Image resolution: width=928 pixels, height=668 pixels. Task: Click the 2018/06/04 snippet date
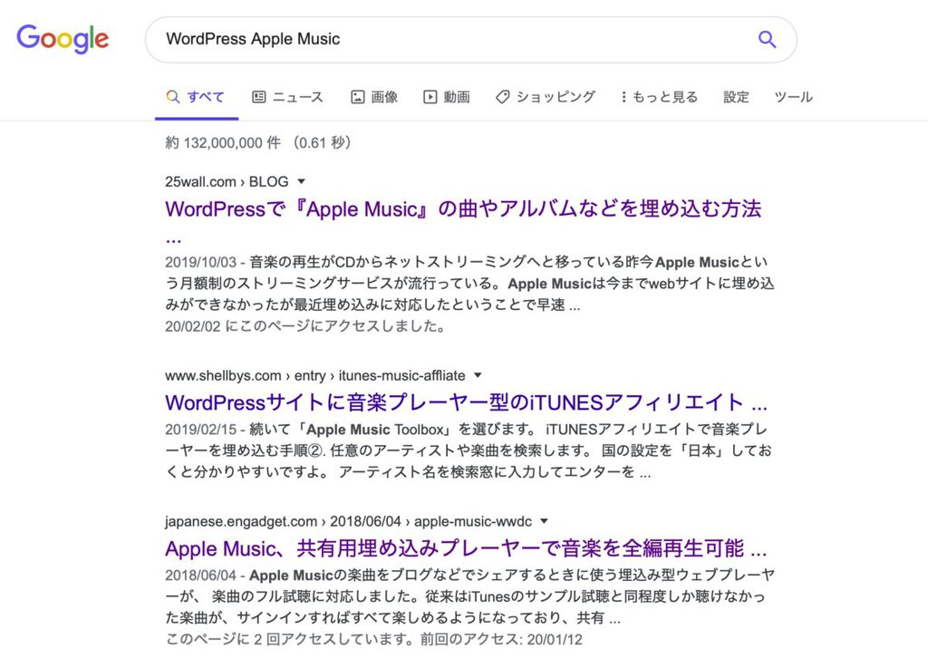200,576
